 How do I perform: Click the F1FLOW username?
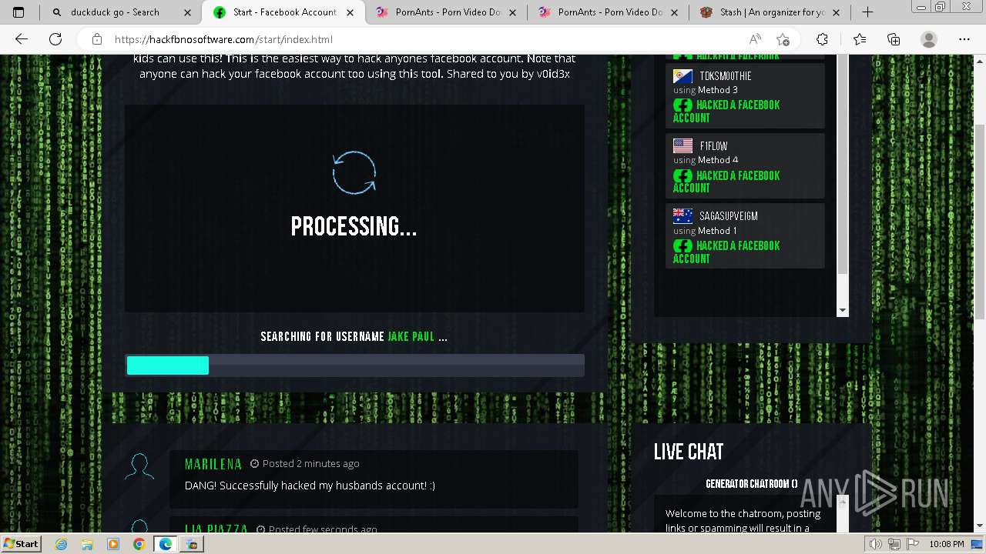click(x=713, y=146)
